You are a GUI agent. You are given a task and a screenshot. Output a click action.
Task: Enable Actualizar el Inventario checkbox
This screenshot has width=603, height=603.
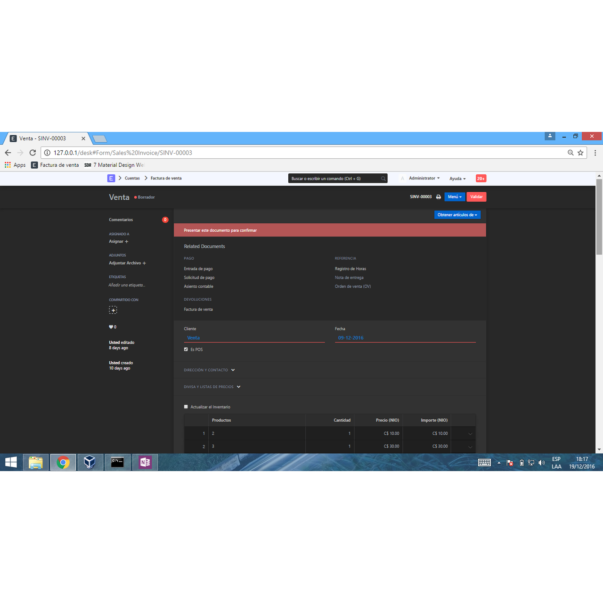186,407
